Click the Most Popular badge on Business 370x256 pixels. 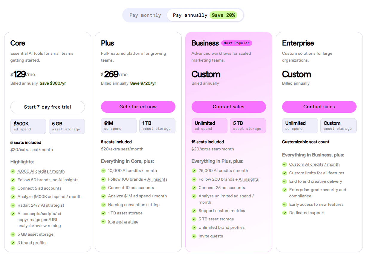click(237, 43)
